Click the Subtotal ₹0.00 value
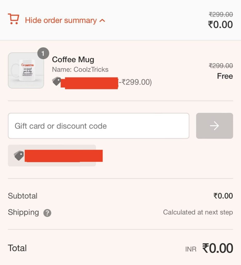241x265 pixels. point(223,196)
